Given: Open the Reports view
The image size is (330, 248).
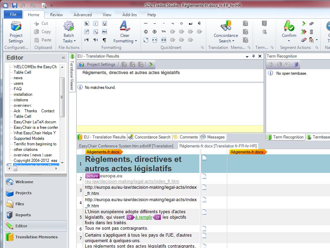Looking at the screenshot, I should click(x=36, y=215).
